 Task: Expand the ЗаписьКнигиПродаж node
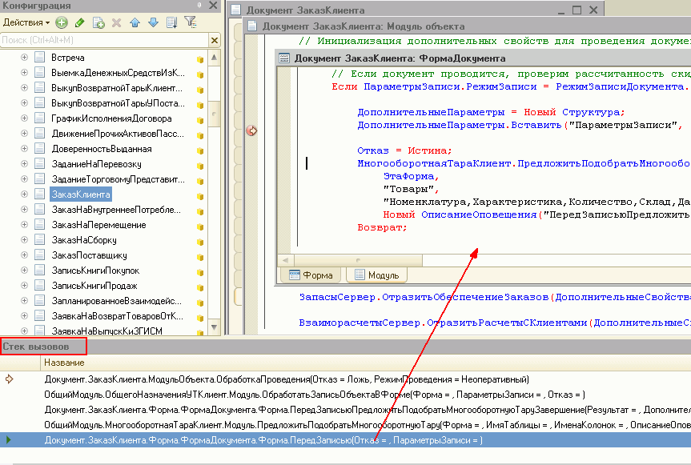[x=24, y=286]
